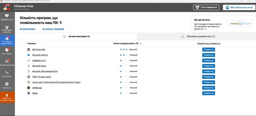Open the Health status header button
This screenshot has height=116, width=256.
(x=206, y=7)
